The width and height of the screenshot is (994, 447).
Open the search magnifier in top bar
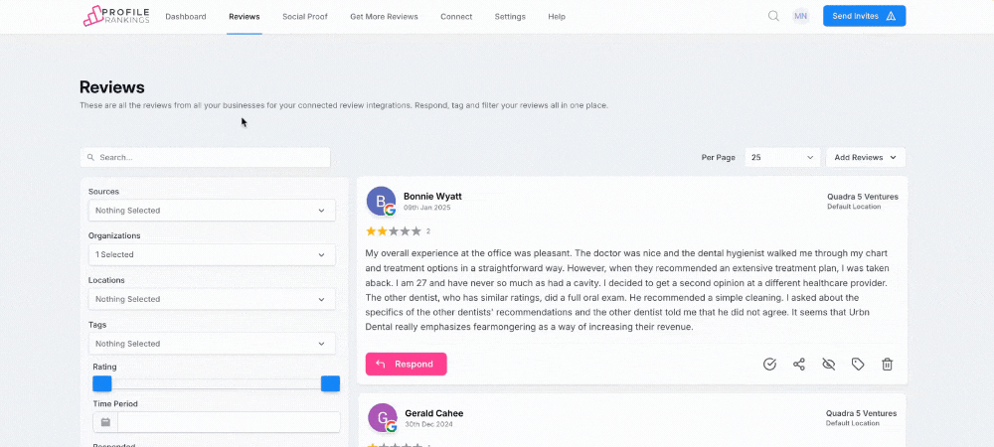pos(773,16)
